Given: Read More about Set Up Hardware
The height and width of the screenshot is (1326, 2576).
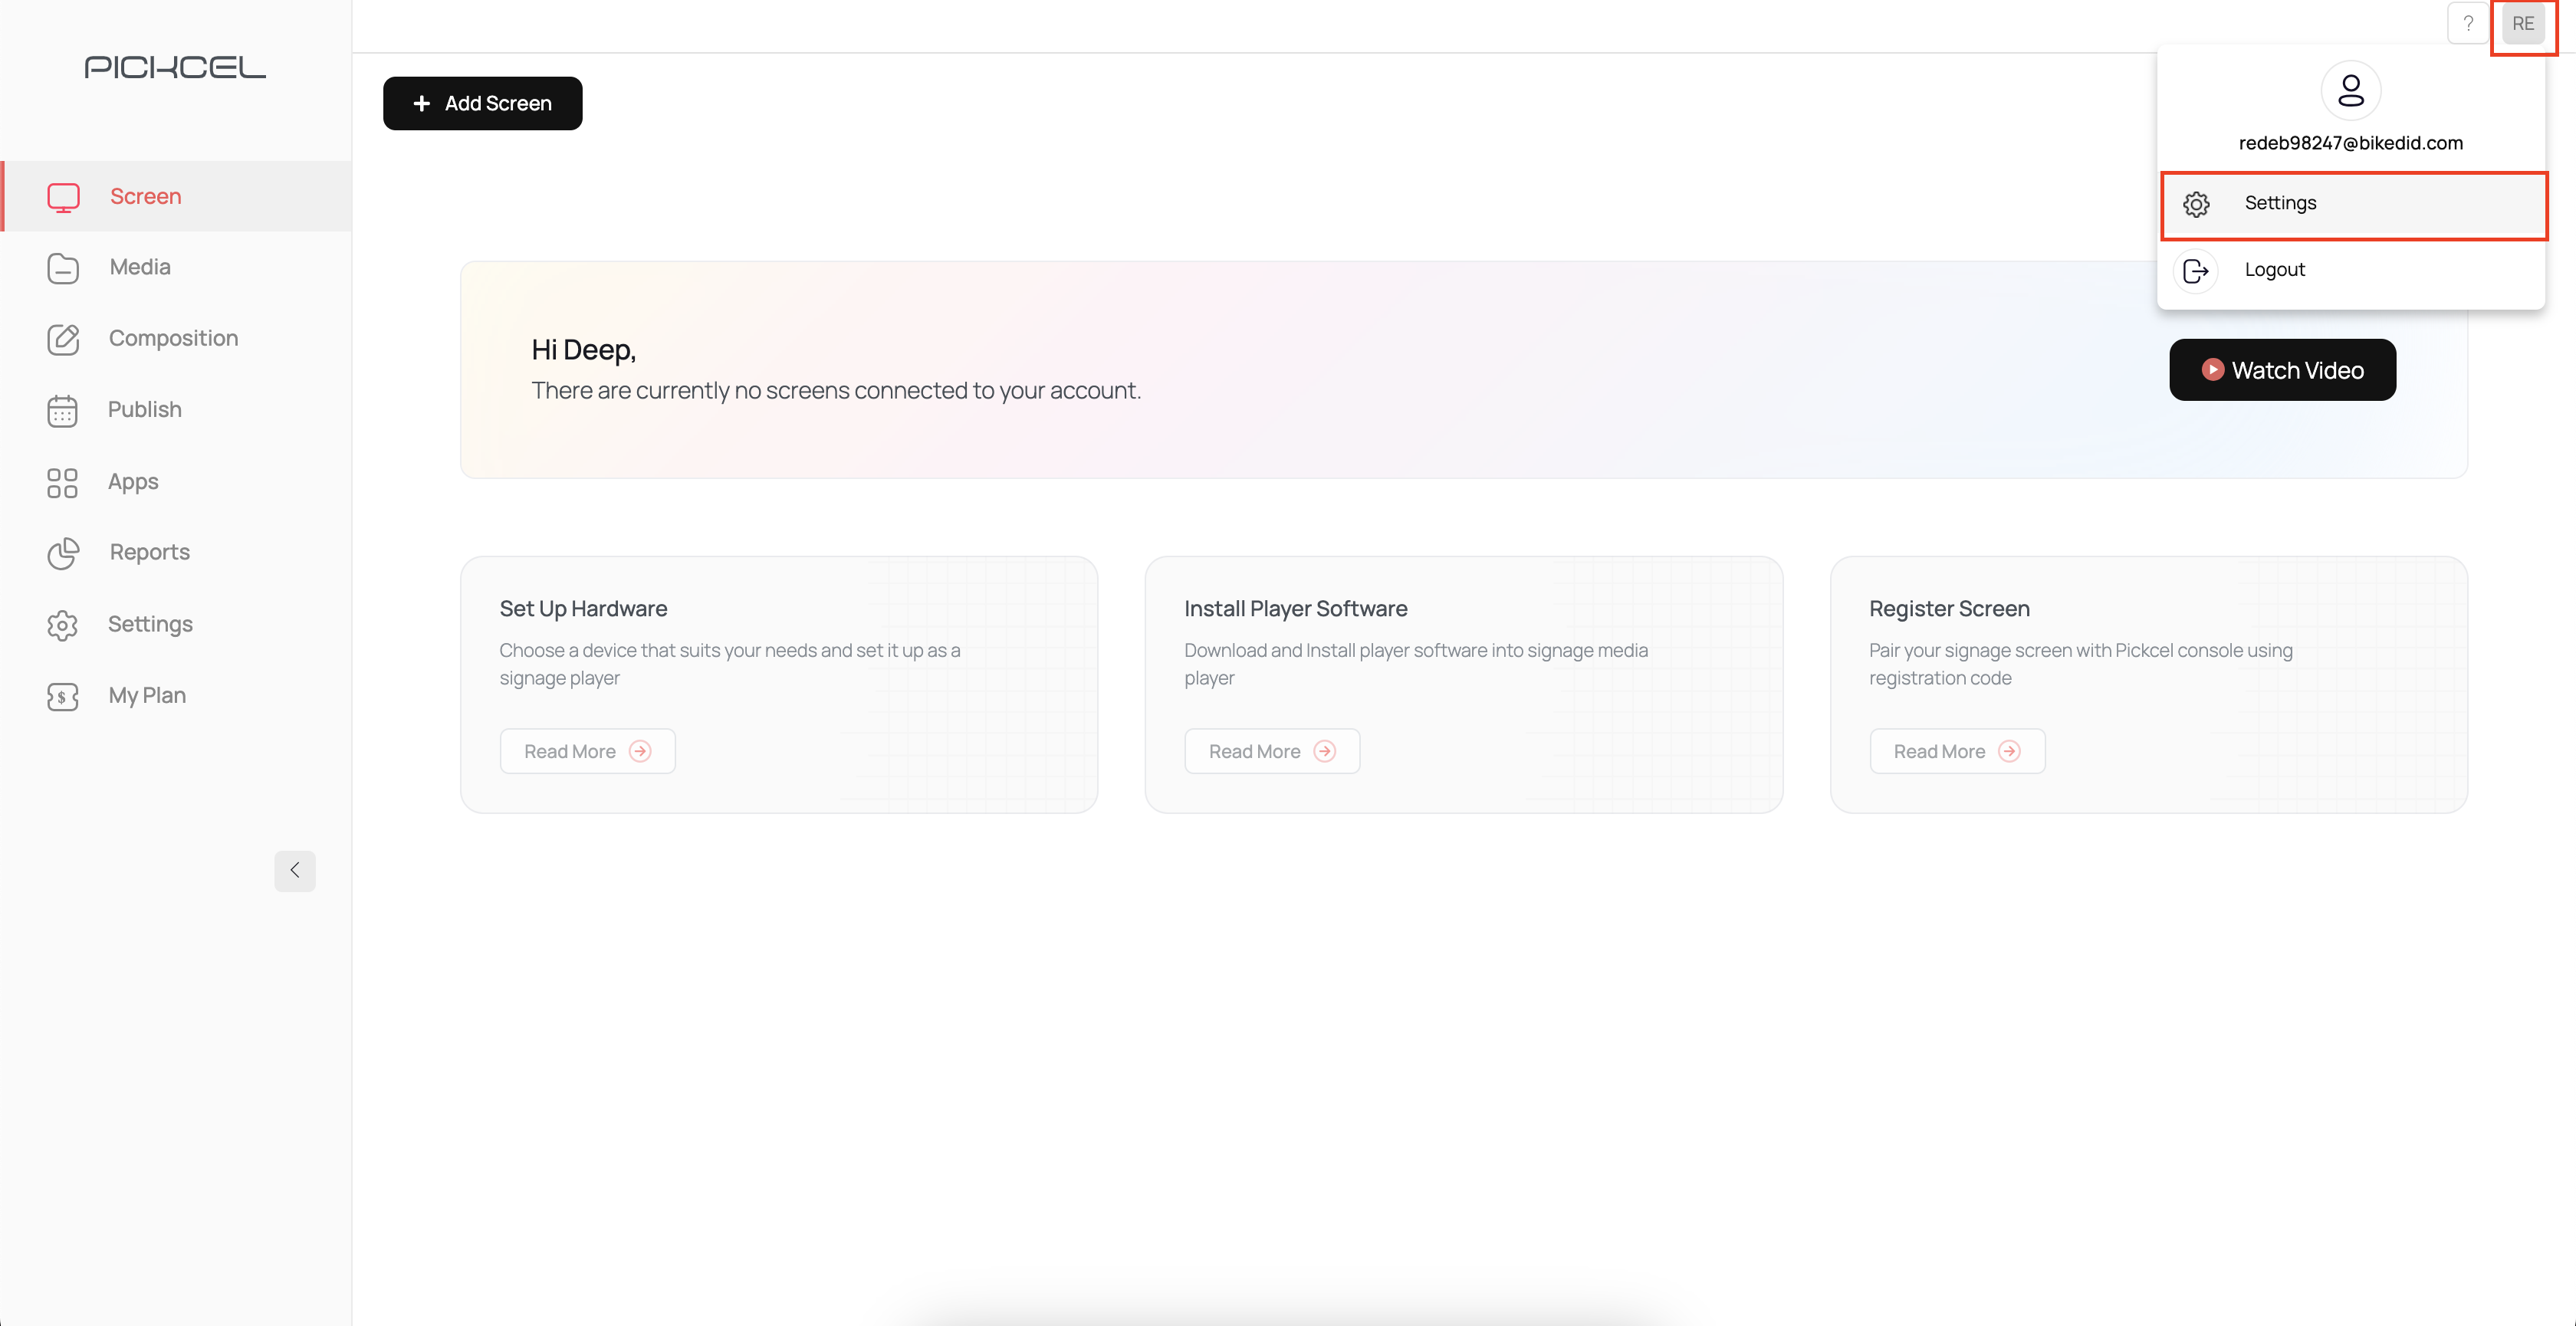Looking at the screenshot, I should 588,752.
